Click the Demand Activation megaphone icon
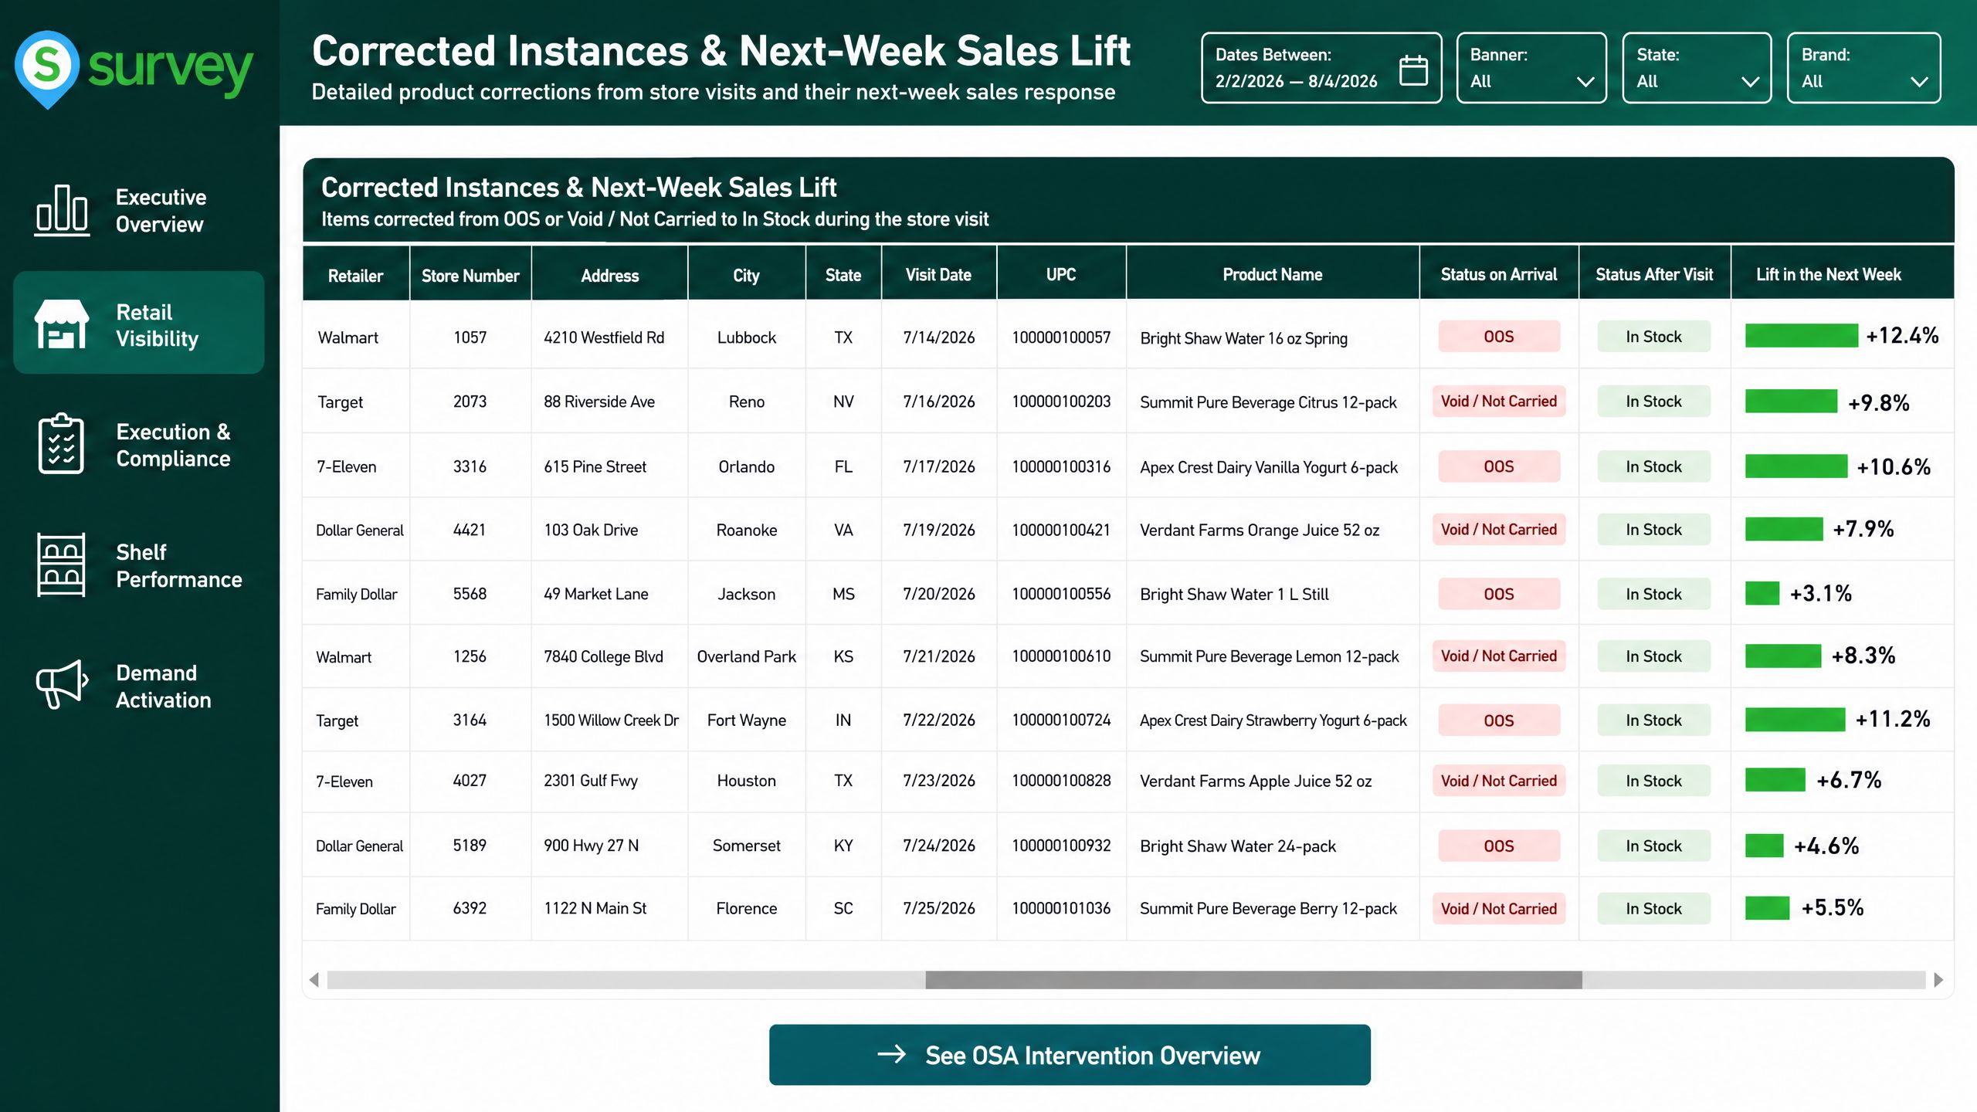1977x1112 pixels. 62,684
